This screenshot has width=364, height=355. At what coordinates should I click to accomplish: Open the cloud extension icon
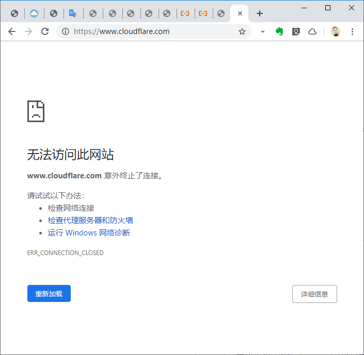(312, 31)
